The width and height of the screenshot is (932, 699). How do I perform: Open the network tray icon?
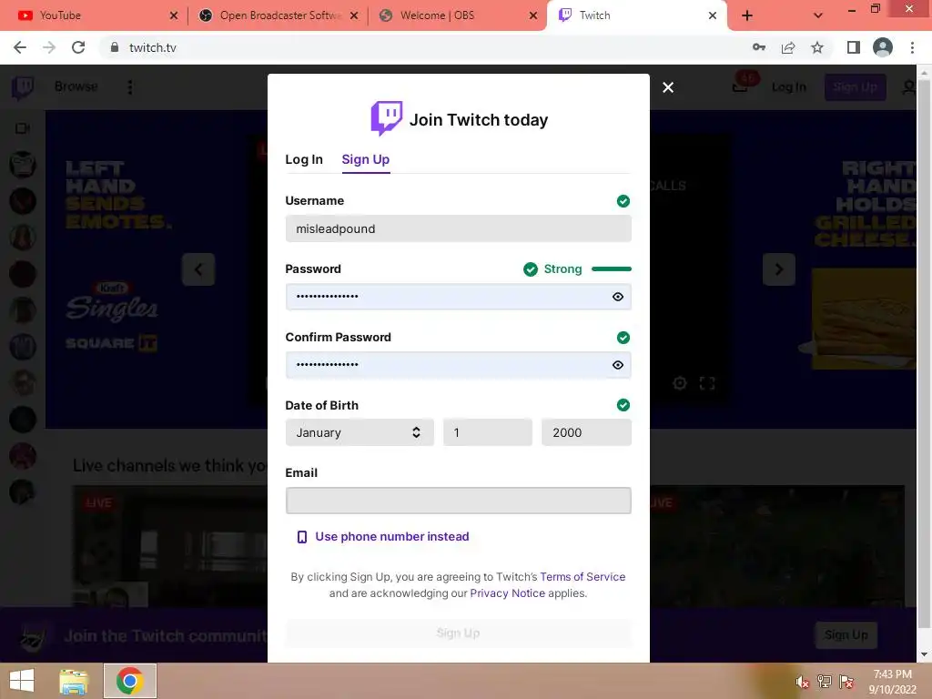[825, 681]
